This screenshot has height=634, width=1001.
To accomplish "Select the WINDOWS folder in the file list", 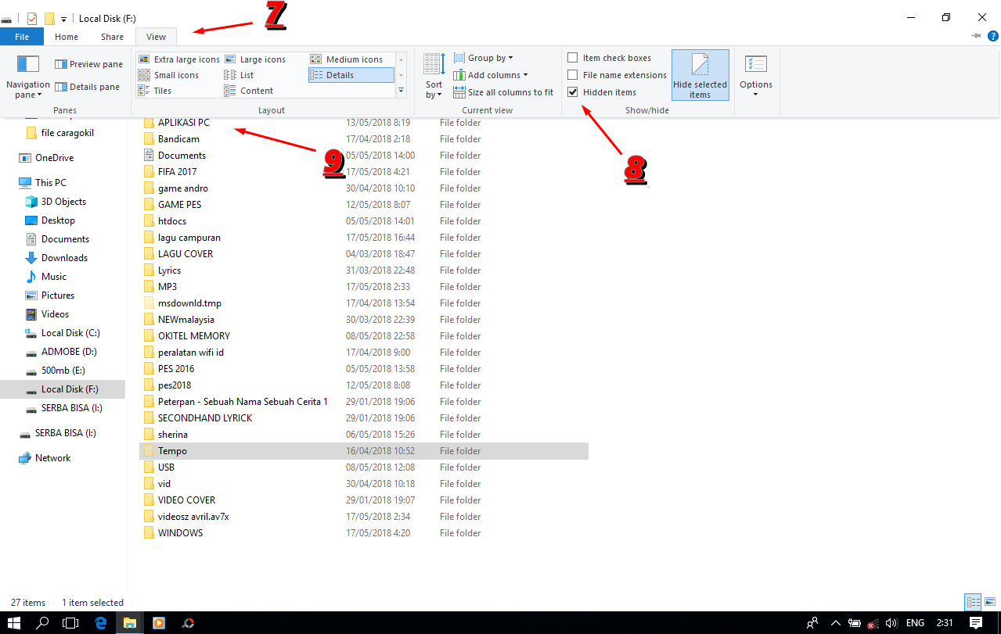I will pos(182,532).
